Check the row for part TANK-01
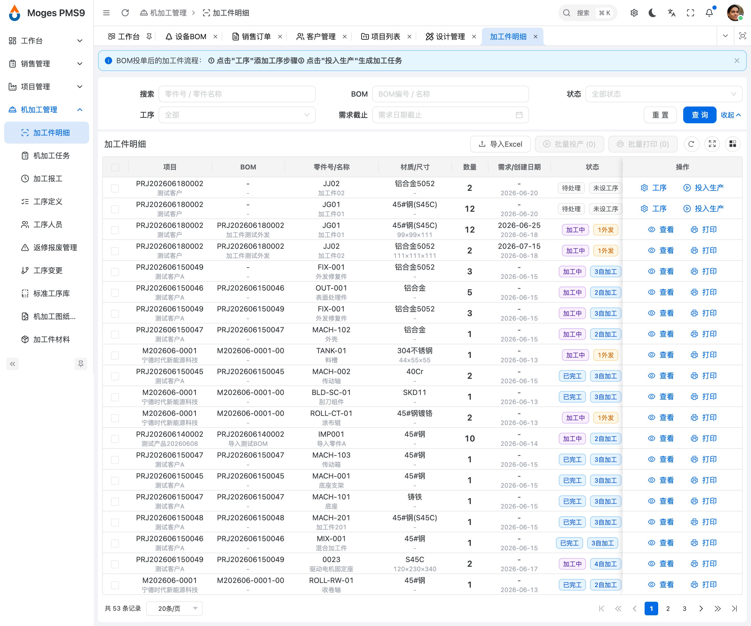This screenshot has height=626, width=751. [115, 355]
